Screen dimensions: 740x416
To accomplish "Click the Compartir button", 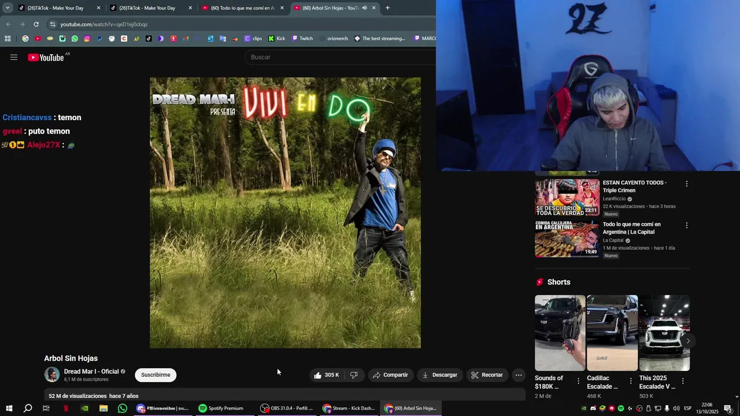I will 391,375.
